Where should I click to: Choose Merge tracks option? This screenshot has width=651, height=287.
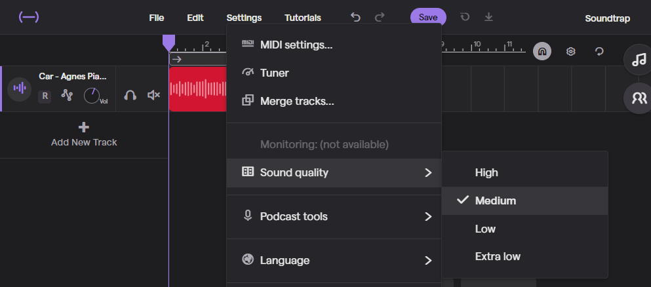click(x=334, y=101)
